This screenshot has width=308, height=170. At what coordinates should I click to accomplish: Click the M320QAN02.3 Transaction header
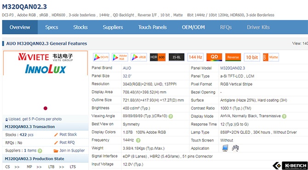click(x=30, y=127)
